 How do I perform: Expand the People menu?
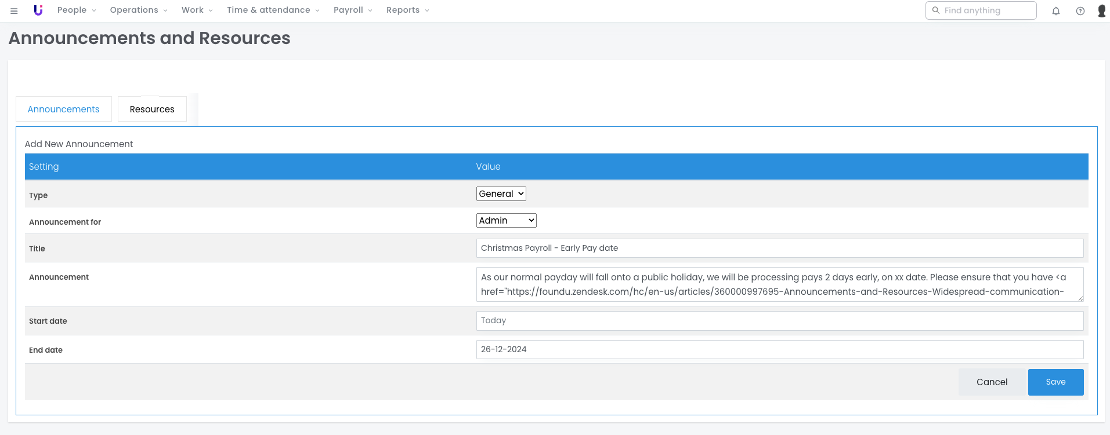(x=77, y=10)
